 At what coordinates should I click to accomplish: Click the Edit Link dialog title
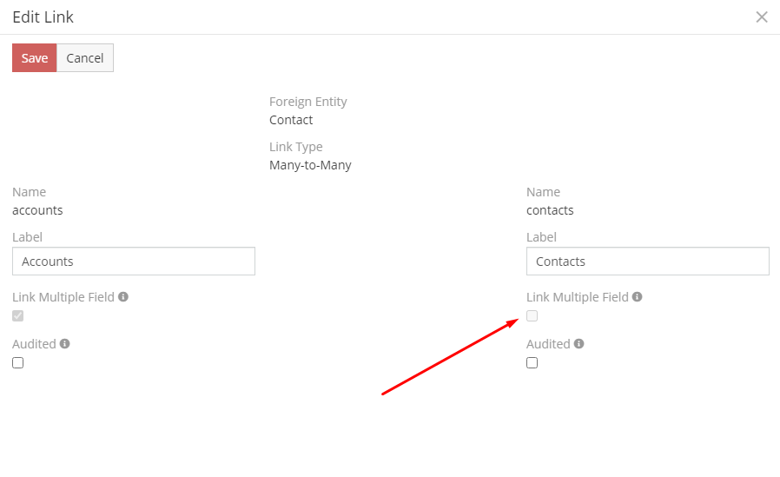click(43, 17)
